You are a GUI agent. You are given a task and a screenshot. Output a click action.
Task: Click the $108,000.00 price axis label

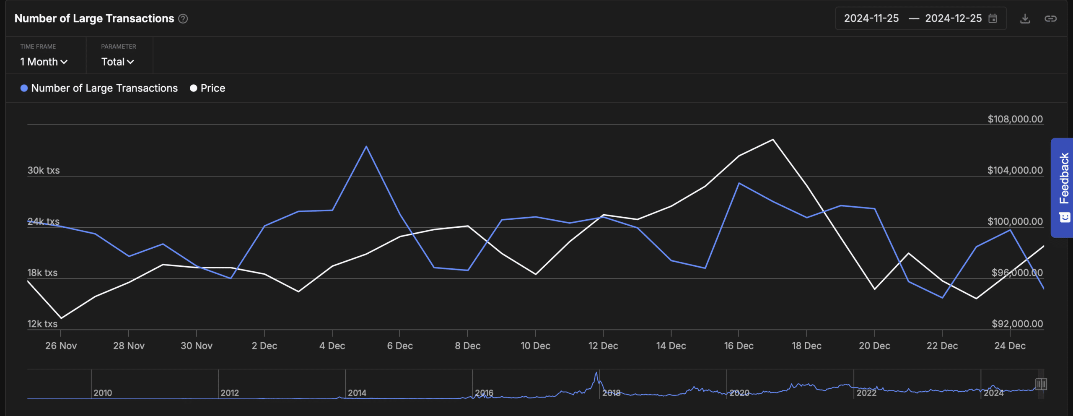click(x=1015, y=119)
